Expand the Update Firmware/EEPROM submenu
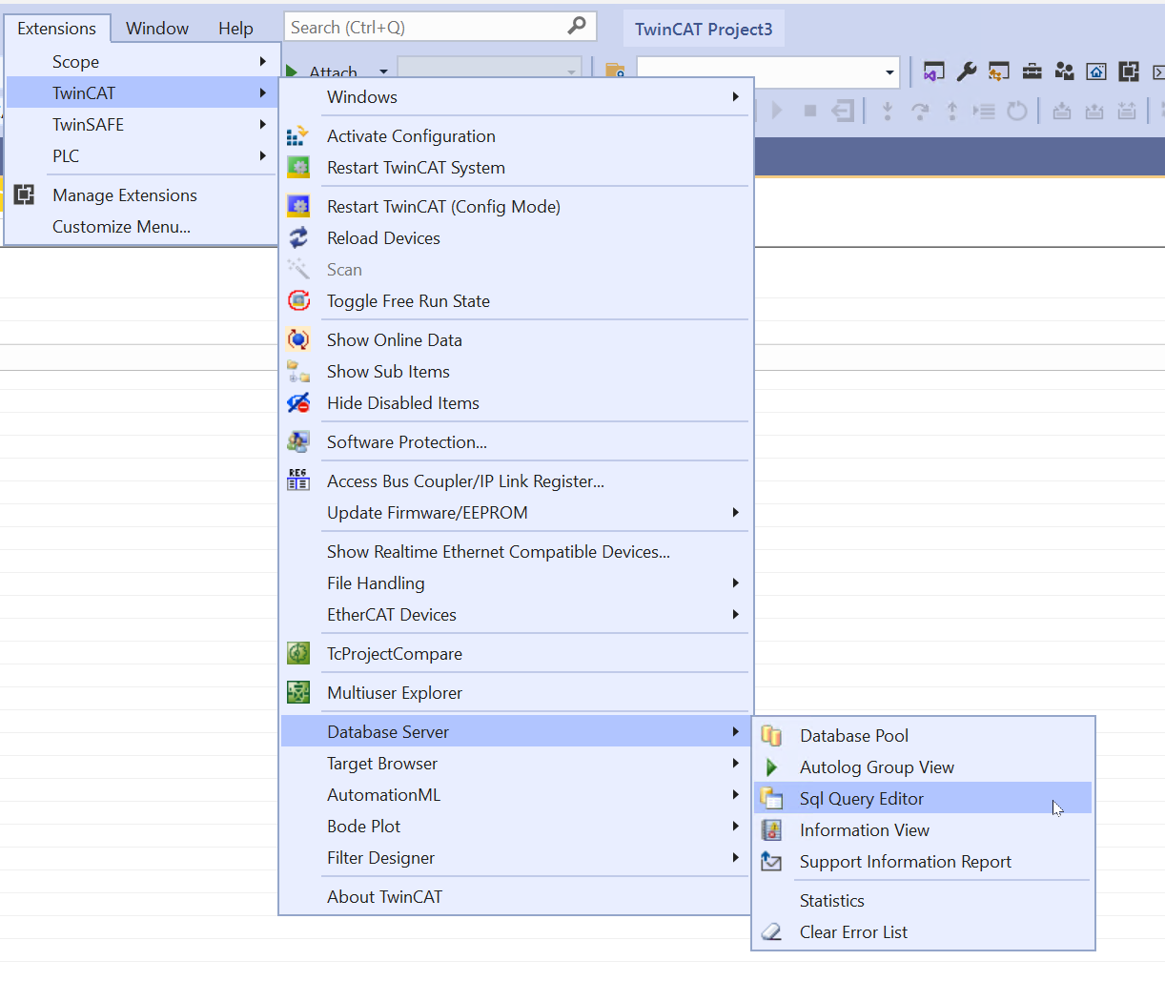Viewport: 1165px width, 981px height. coord(735,513)
